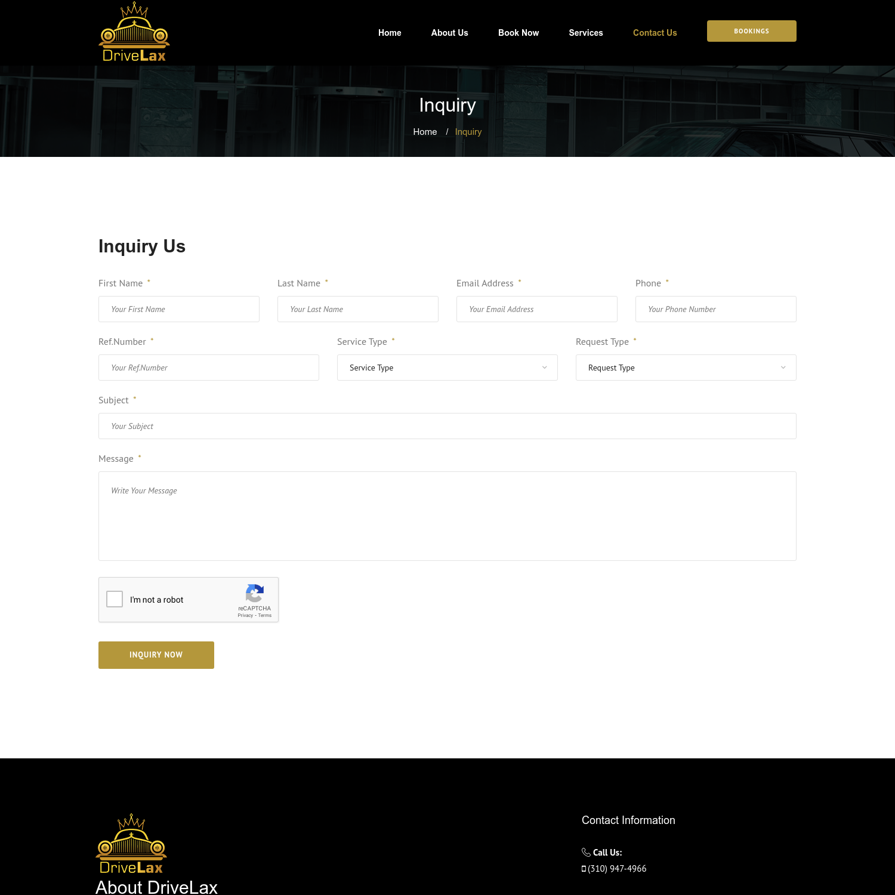Open the Services nav menu

(x=585, y=33)
